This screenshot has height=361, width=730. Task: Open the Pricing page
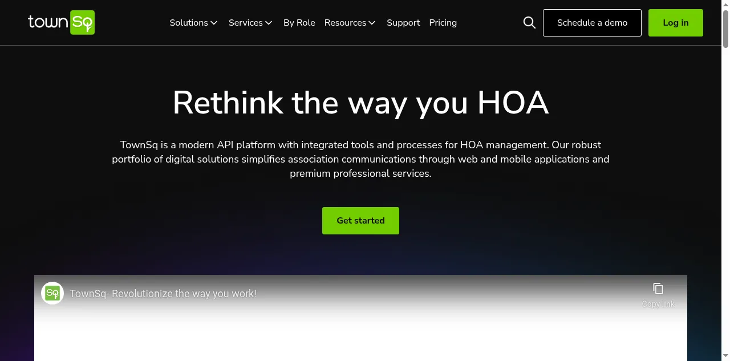point(443,23)
